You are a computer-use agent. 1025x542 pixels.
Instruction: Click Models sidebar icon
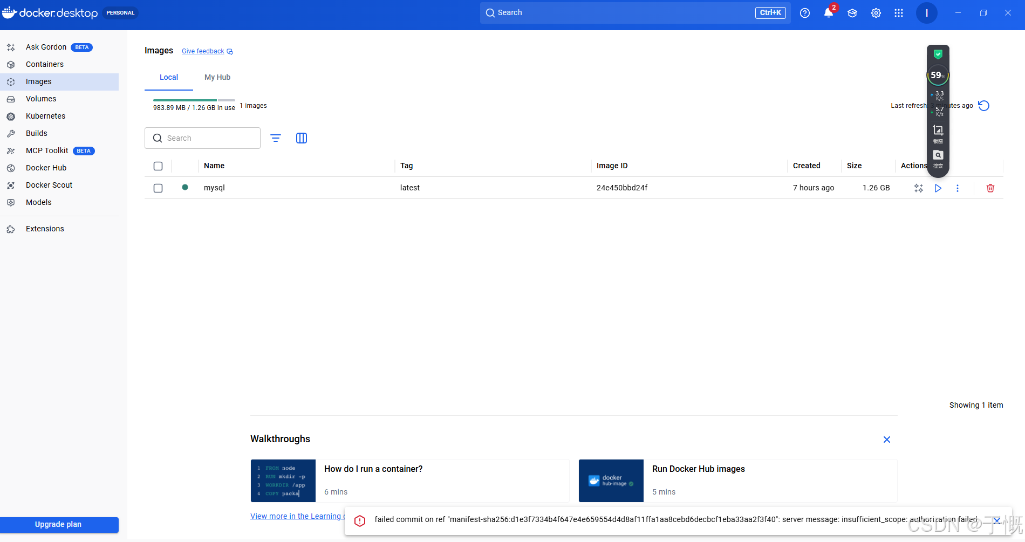tap(11, 203)
